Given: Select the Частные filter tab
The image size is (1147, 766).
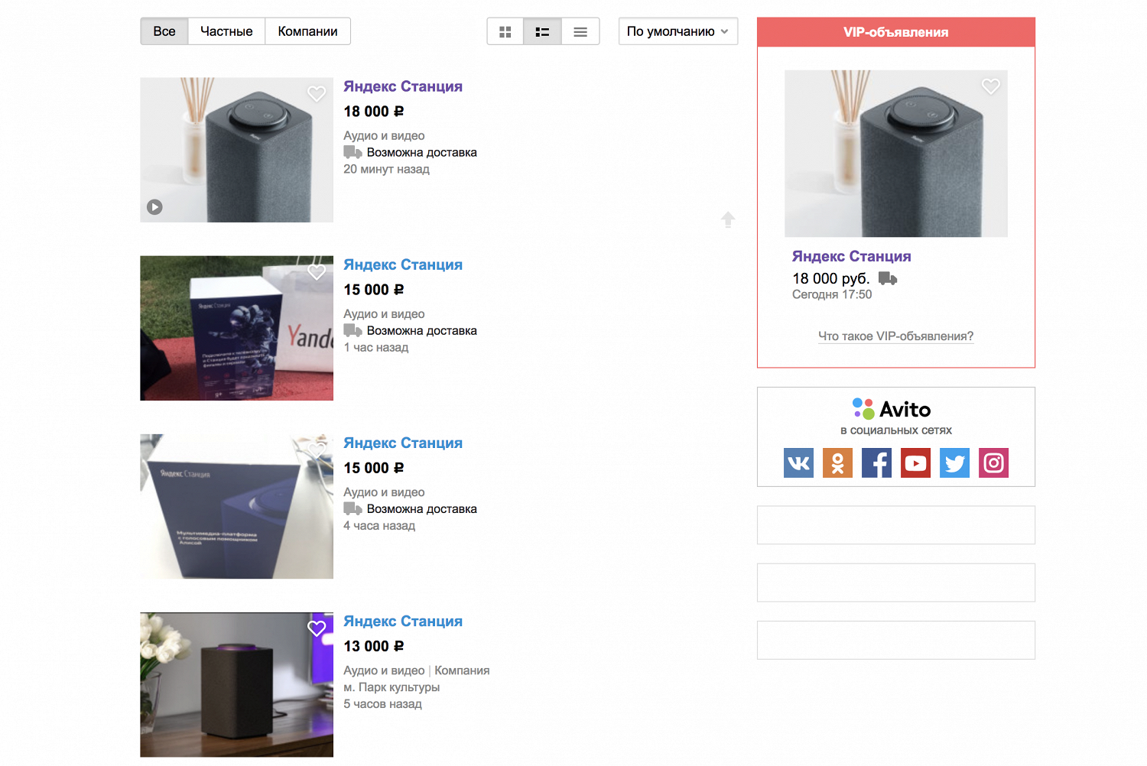Looking at the screenshot, I should (226, 31).
